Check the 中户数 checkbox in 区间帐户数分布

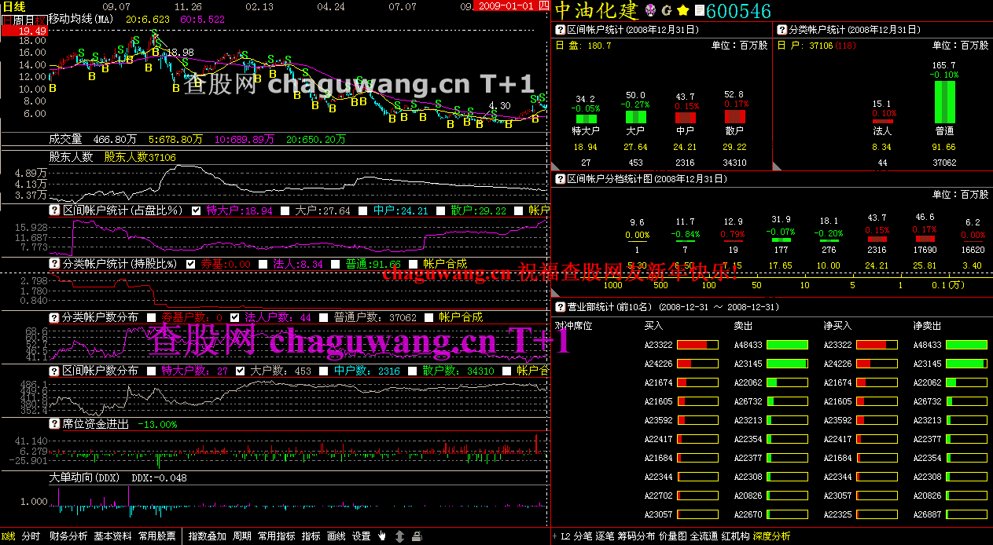[323, 371]
